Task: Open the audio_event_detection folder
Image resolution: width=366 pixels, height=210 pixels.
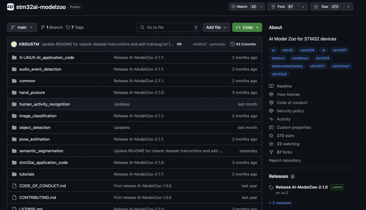Action: (x=40, y=69)
